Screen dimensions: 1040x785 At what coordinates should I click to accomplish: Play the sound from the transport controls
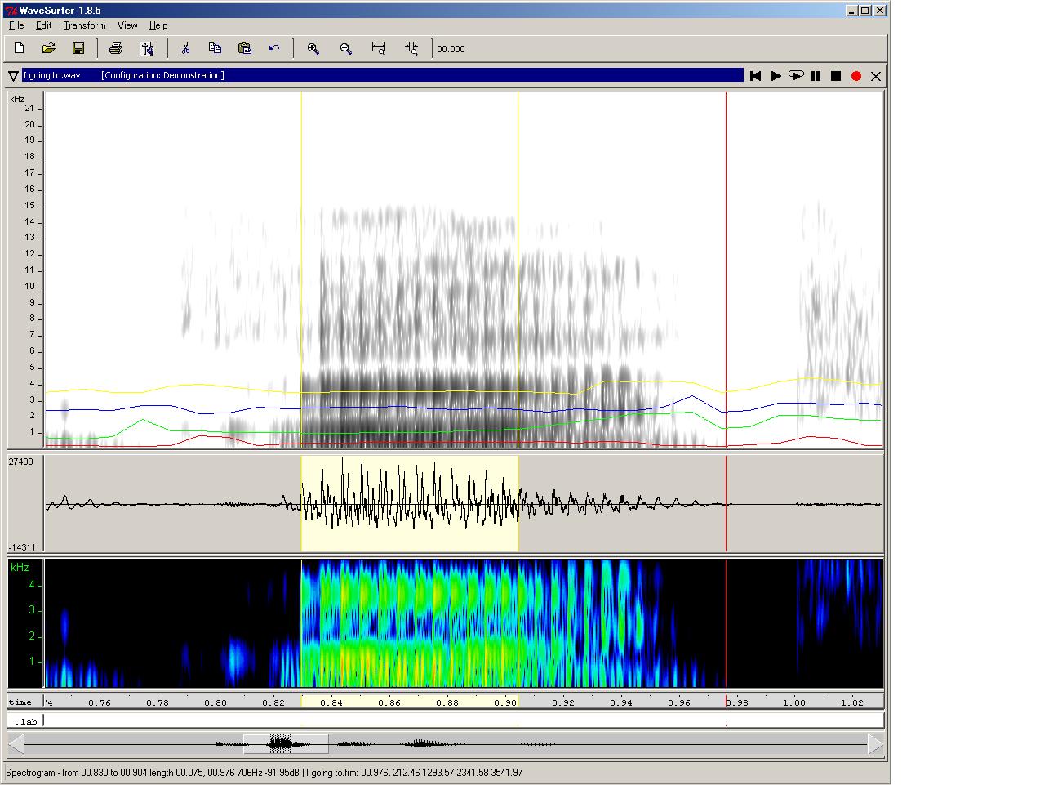point(776,76)
